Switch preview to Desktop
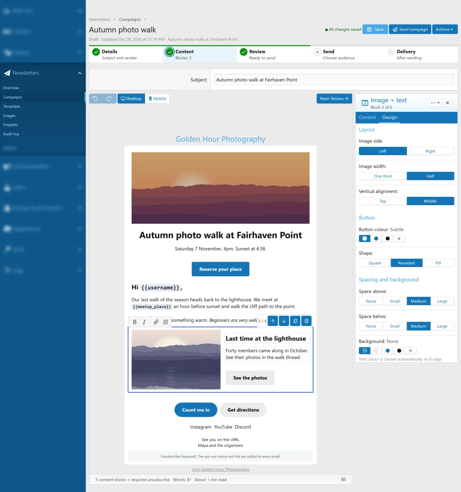 pos(131,99)
